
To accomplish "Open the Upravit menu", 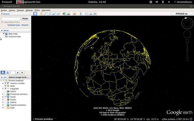I will coord(12,10).
